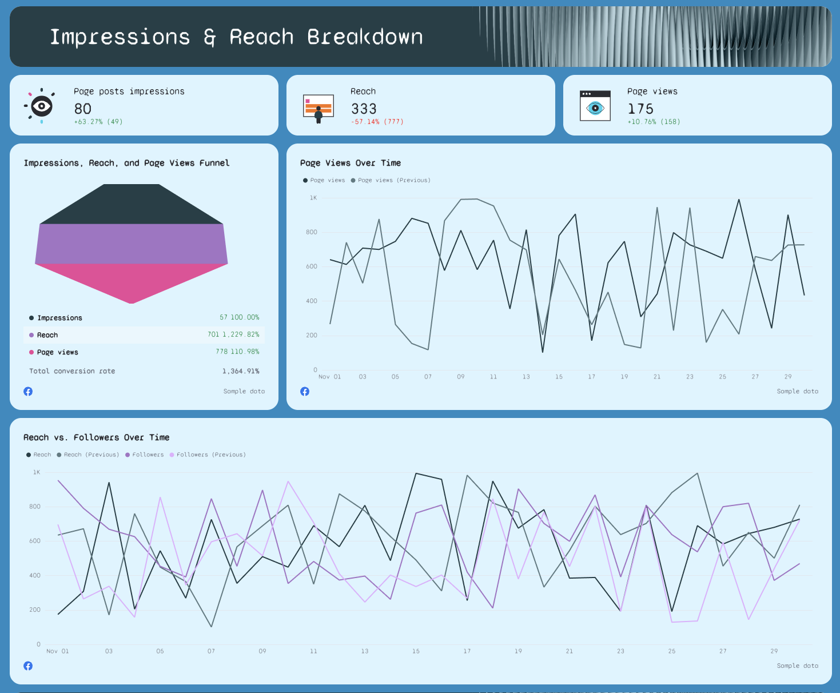
Task: Expand the highlighted Reach row in the funnel
Action: coord(144,334)
